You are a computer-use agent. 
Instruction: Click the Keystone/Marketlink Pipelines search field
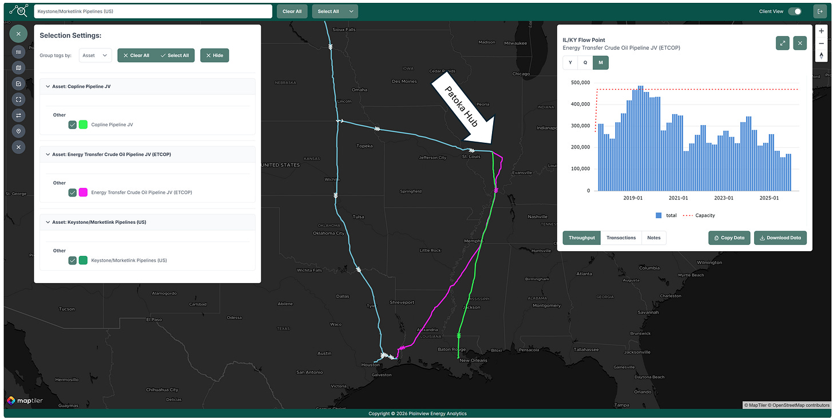153,11
